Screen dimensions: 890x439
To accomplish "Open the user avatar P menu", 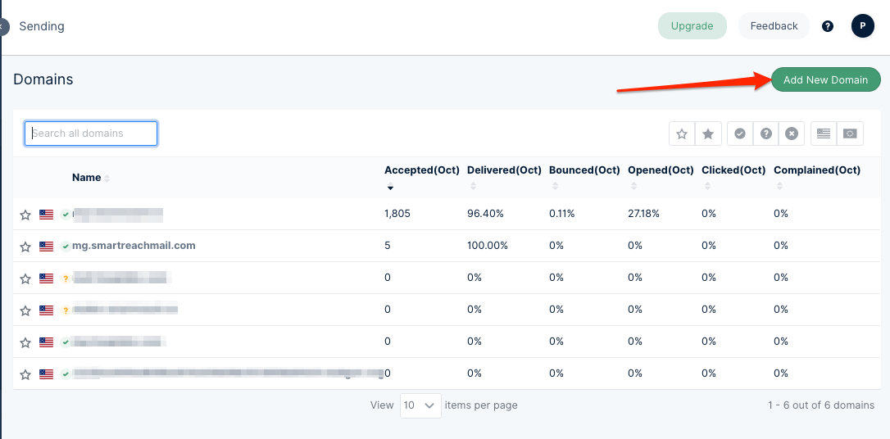I will [863, 26].
